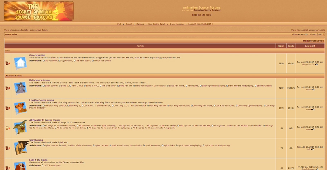Open the Balto RPG talks subforum
Viewport: 327px width, 170px height.
(264, 85)
